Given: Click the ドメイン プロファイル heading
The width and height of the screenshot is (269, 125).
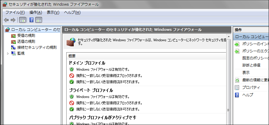Looking at the screenshot, I should point(87,63).
